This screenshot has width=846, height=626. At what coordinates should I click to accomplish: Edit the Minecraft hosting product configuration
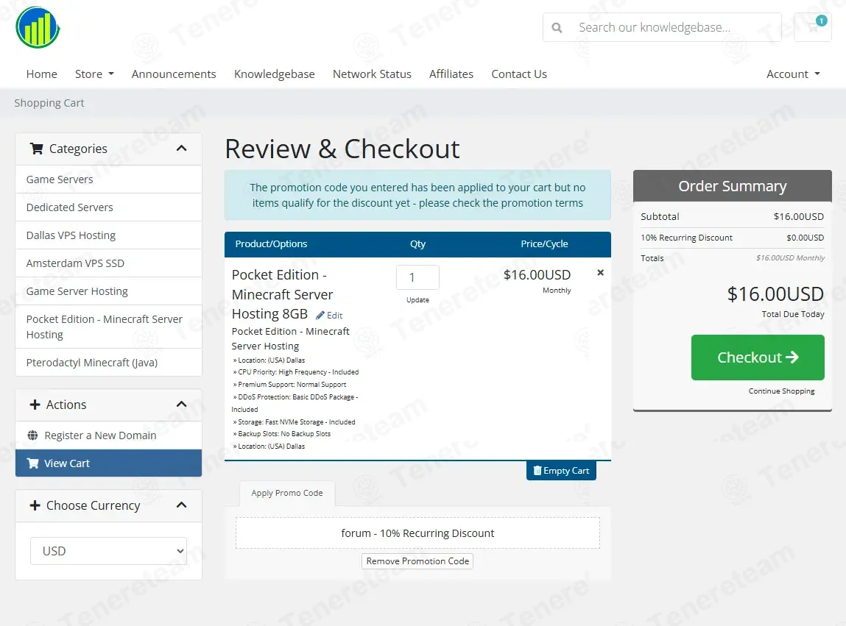click(x=329, y=316)
